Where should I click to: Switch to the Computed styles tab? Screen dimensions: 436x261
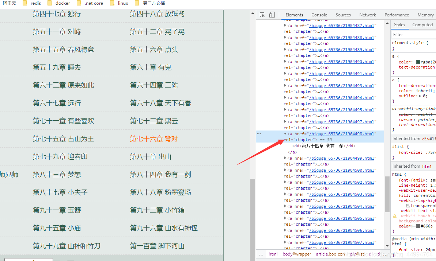click(x=422, y=24)
